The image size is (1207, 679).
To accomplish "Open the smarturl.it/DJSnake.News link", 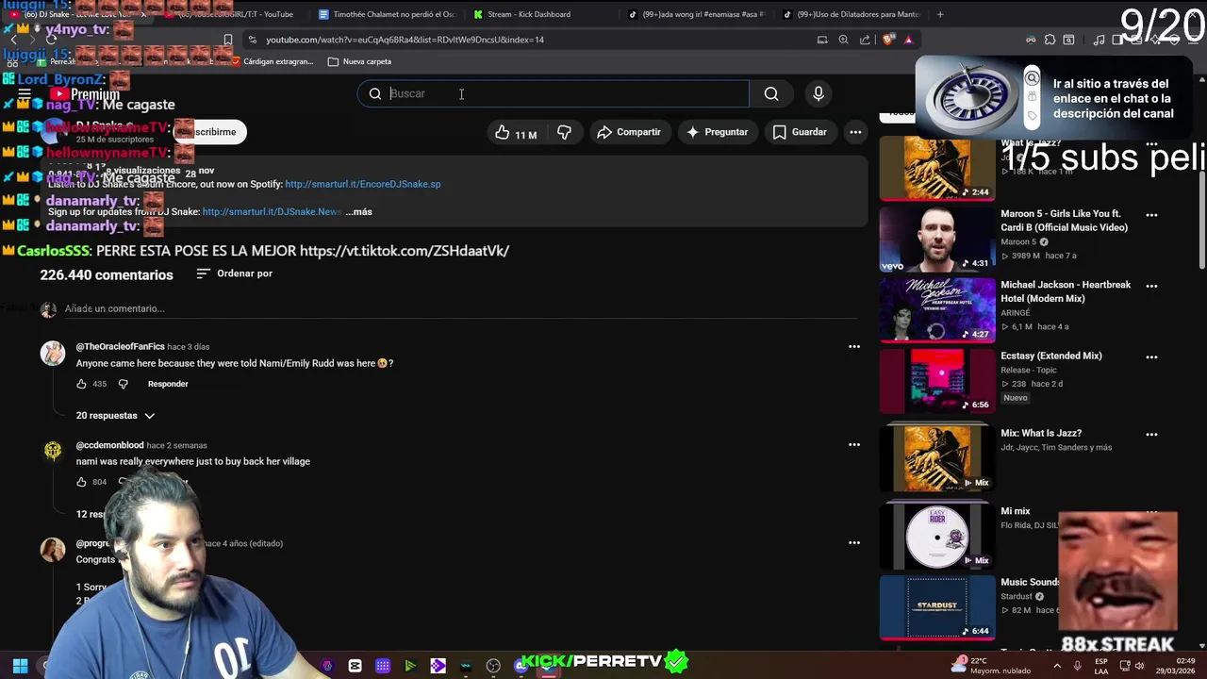I will (272, 211).
